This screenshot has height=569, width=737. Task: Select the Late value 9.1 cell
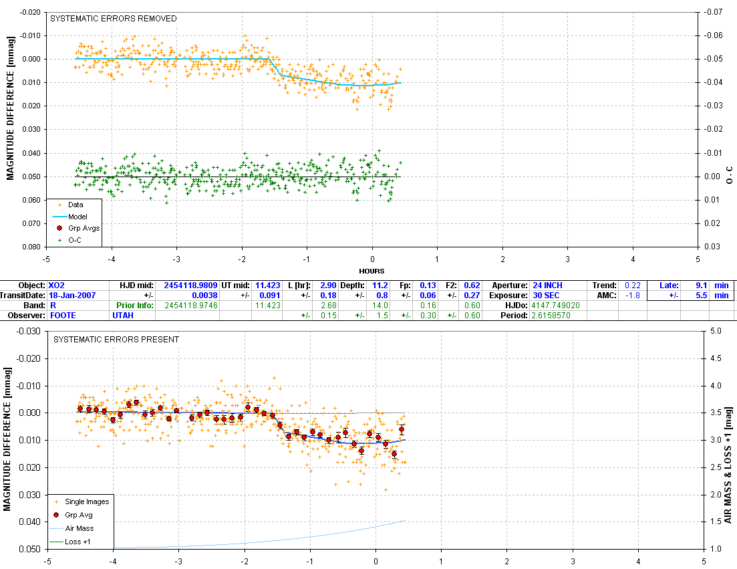click(695, 286)
